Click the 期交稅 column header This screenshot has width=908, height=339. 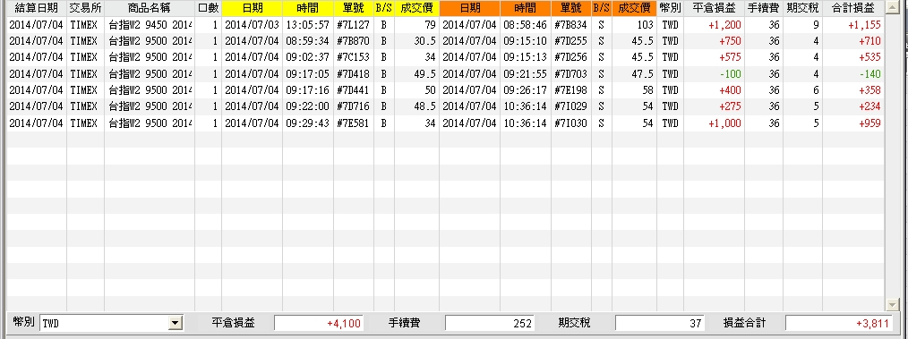[802, 8]
